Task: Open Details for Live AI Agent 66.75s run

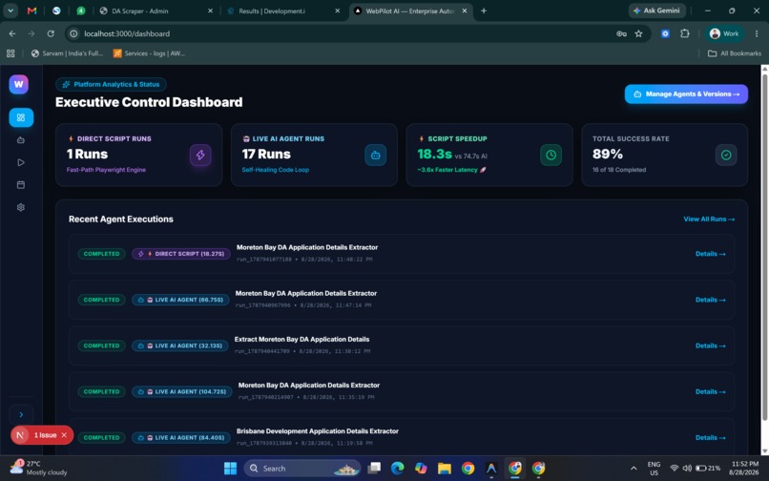Action: point(710,300)
